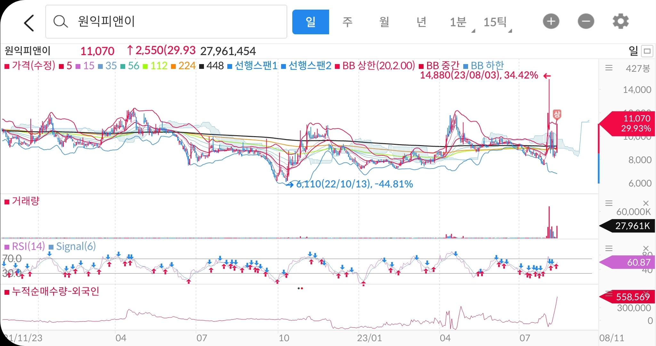The image size is (656, 346).
Task: Tap the stock name 원익피앤이 header
Action: [28, 51]
